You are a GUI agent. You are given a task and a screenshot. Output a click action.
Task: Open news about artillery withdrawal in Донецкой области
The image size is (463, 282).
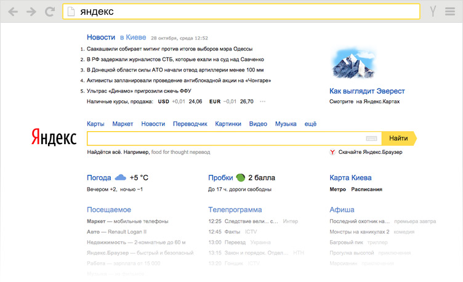click(x=175, y=70)
